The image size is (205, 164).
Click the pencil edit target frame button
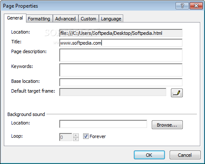click(x=177, y=93)
